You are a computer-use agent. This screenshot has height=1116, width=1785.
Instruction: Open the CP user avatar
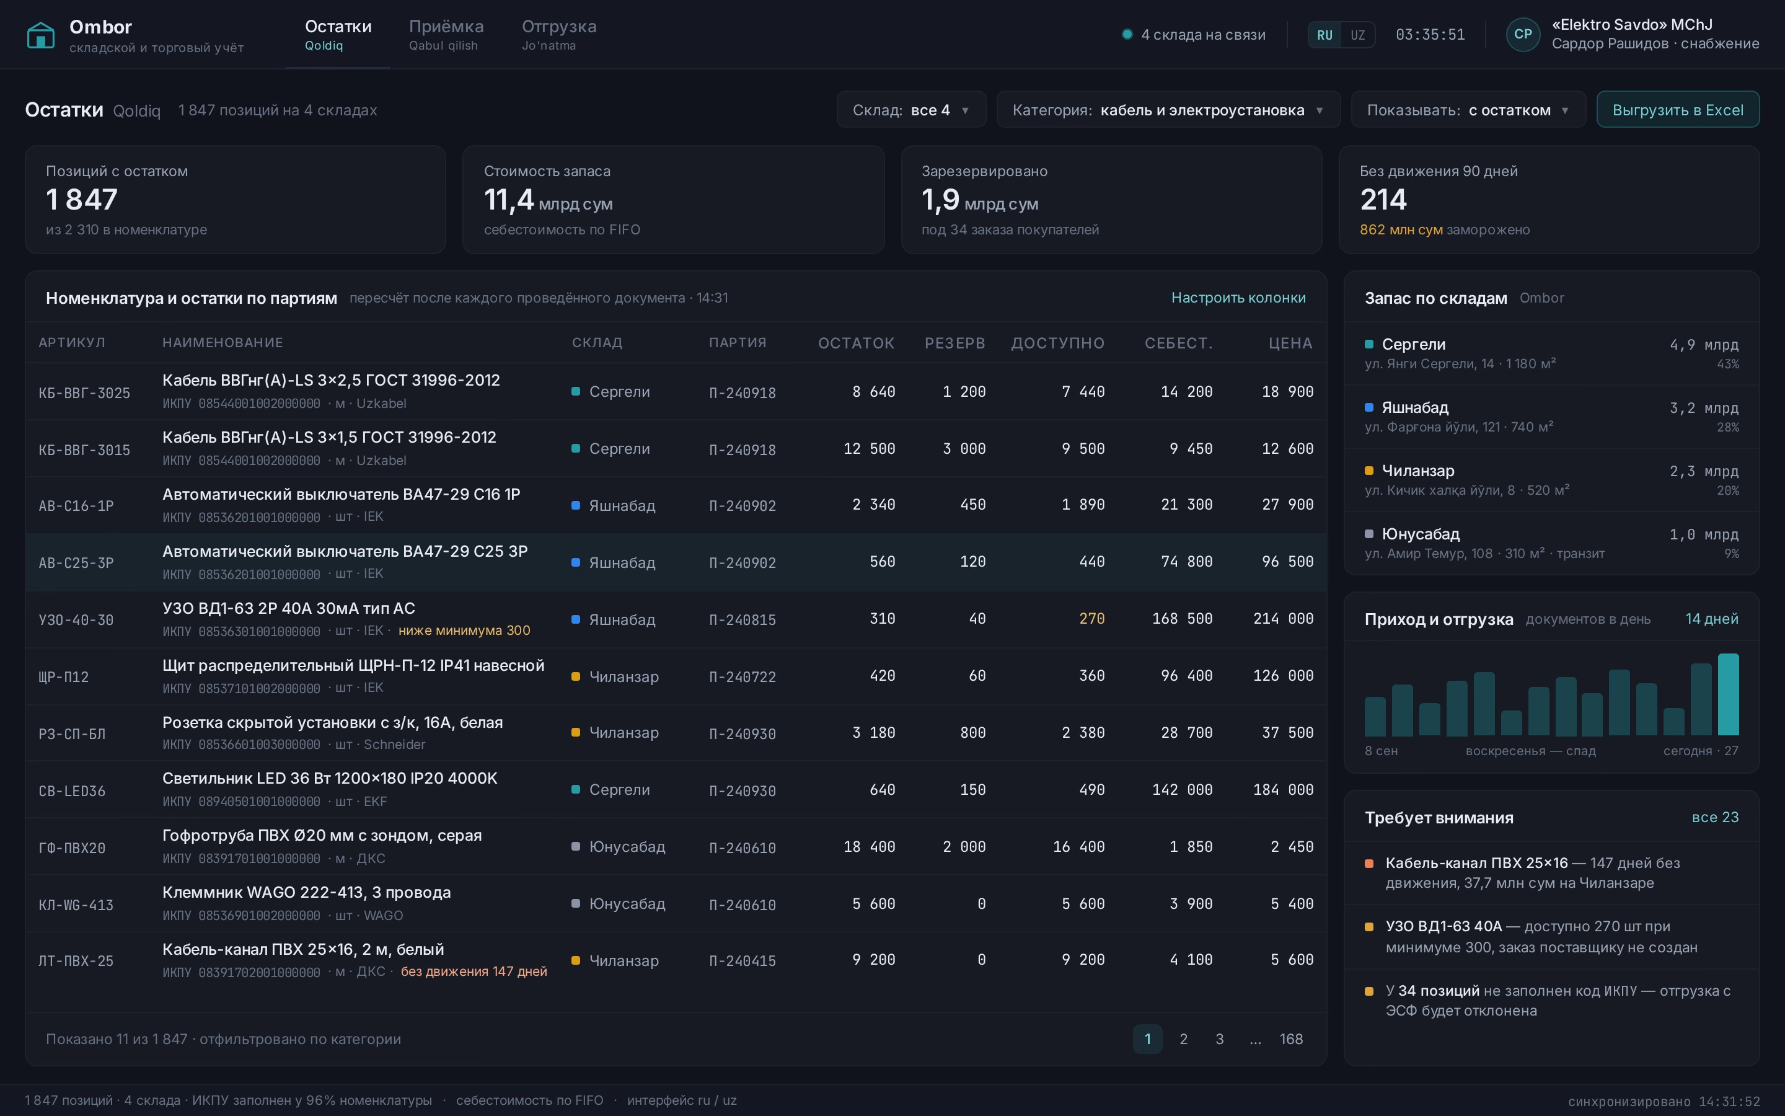click(1522, 34)
